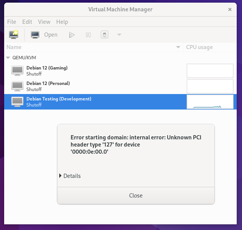Click the create new virtual machine icon
Image resolution: width=242 pixels, height=230 pixels.
coord(14,35)
